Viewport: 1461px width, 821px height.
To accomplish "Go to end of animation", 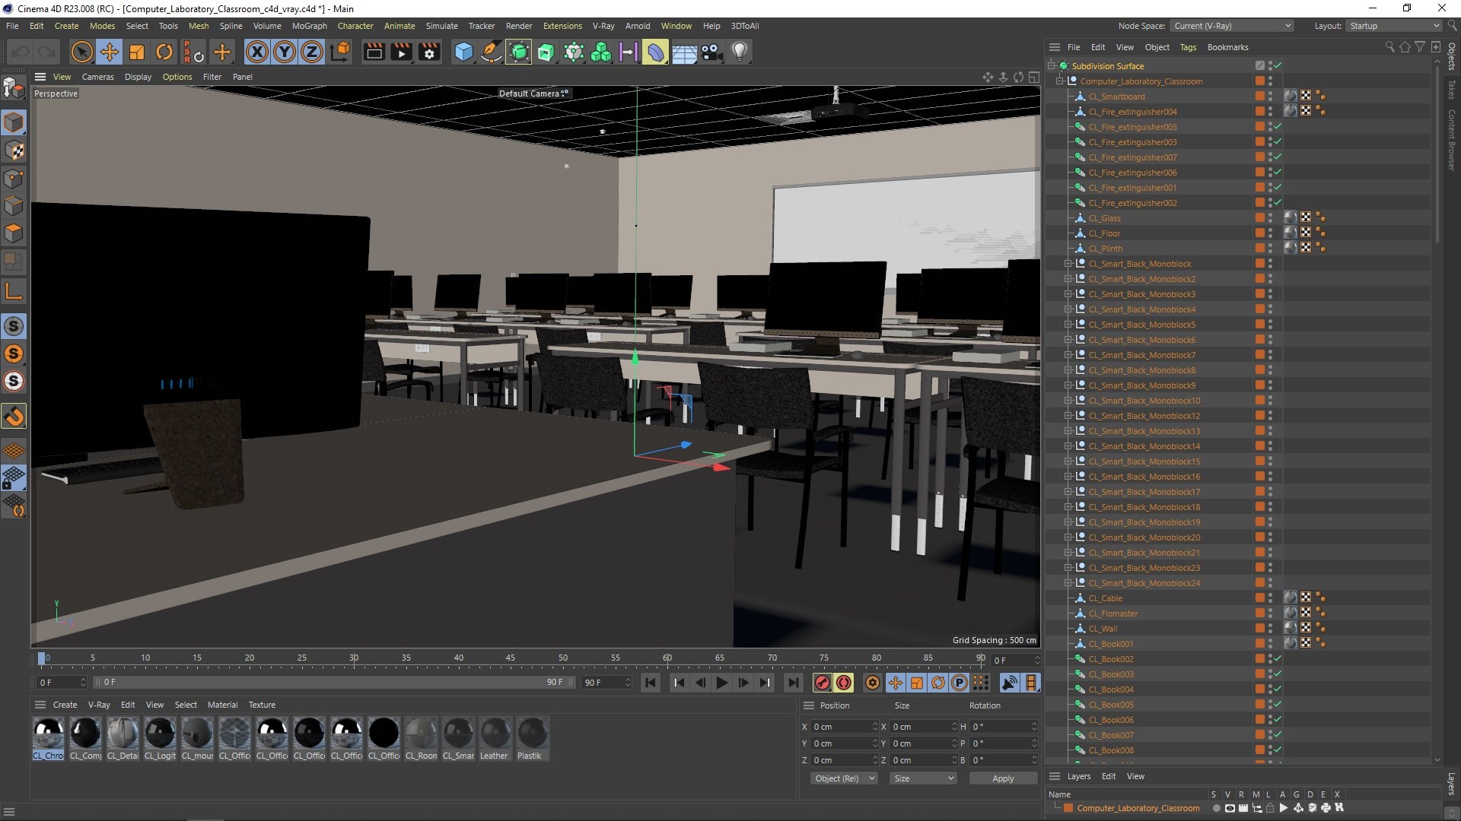I will [793, 683].
